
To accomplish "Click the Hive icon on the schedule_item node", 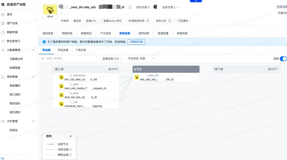I will tap(61, 104).
